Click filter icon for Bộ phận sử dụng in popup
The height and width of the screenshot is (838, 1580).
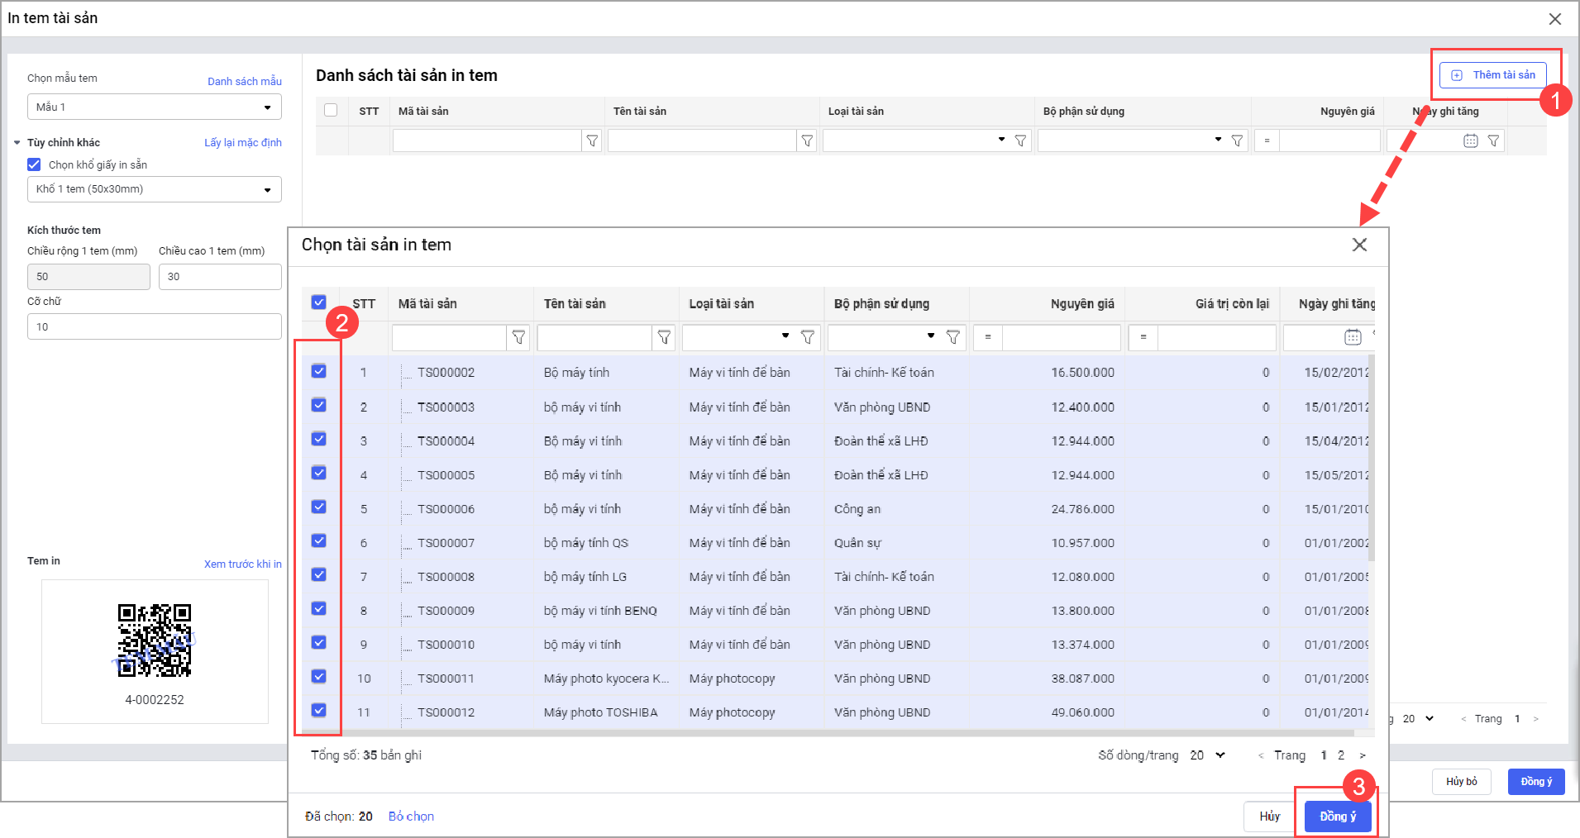coord(952,337)
